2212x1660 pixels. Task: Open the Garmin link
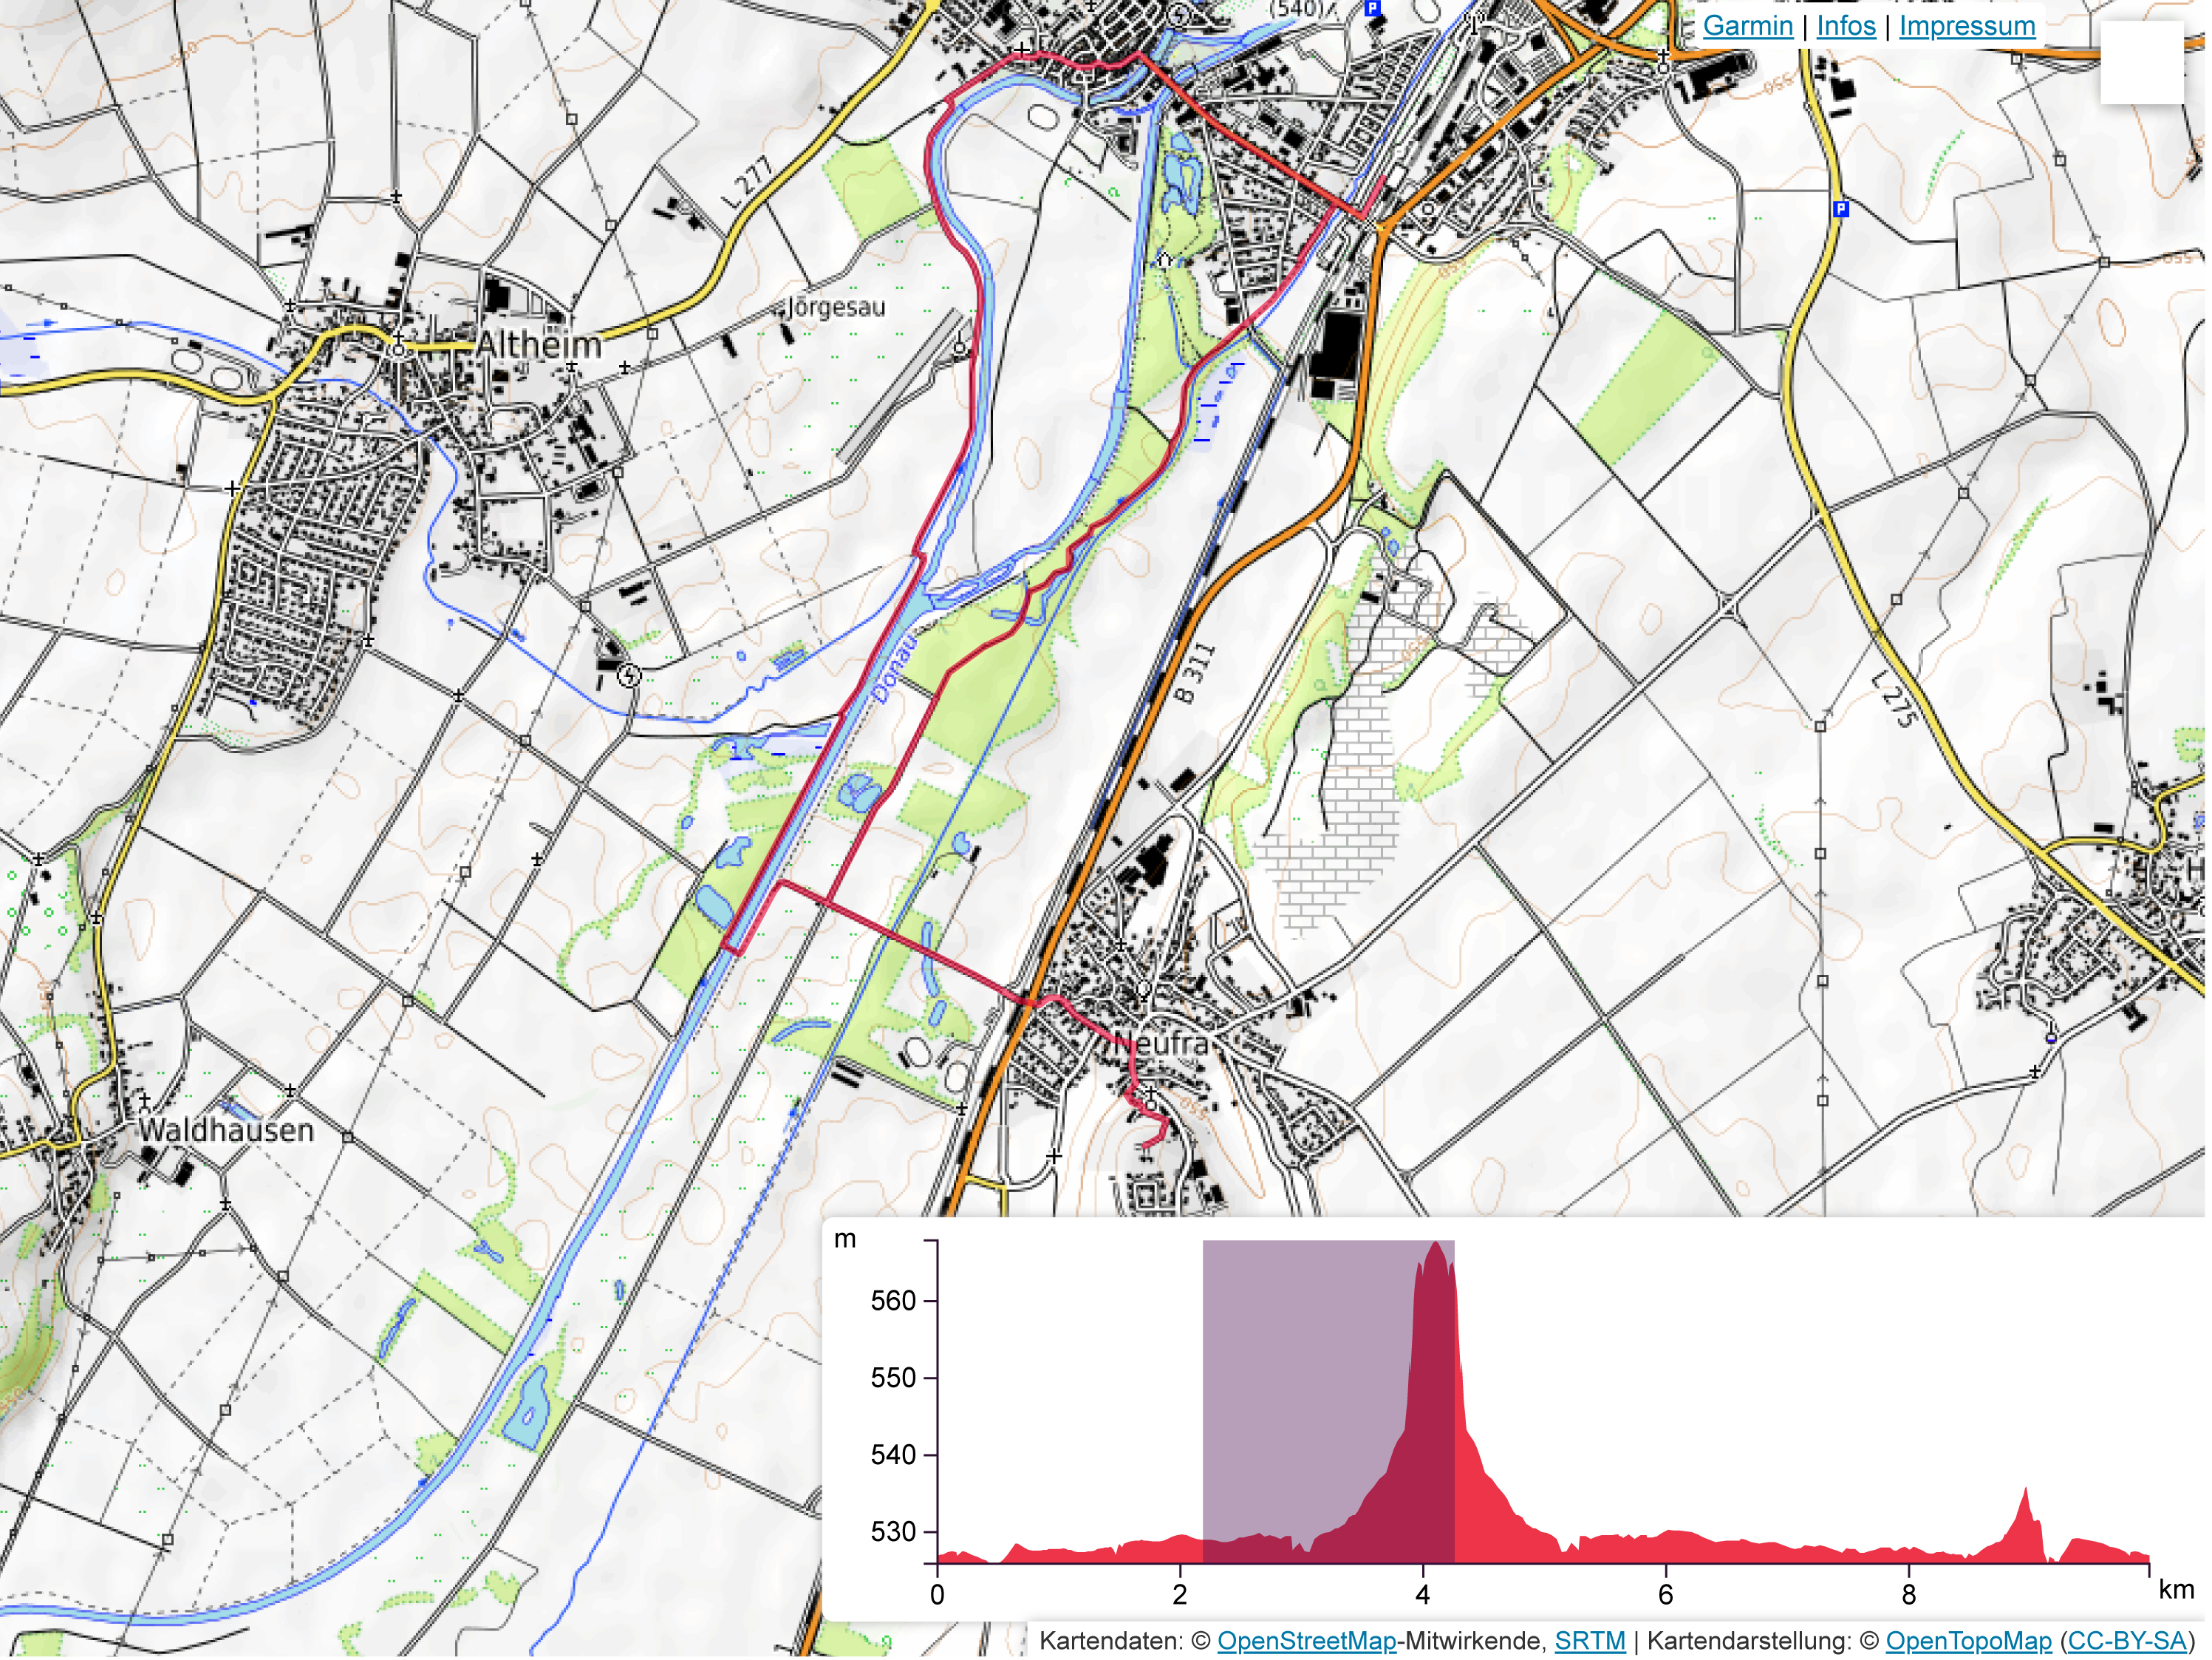point(1747,26)
